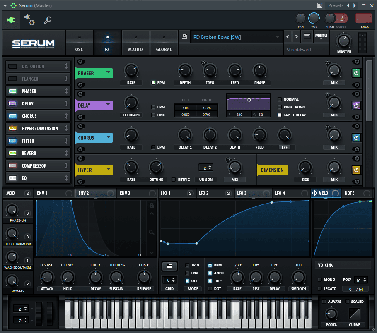Select the EQ effect in the rack

38,178
